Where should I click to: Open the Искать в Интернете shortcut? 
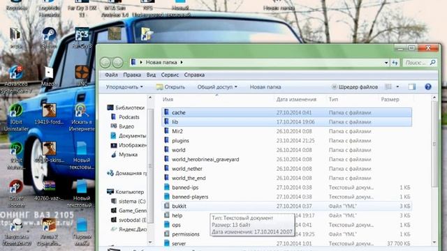pos(82,117)
